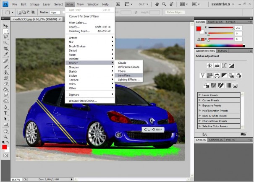Choose Add to selection mode

pyautogui.click(x=24, y=12)
